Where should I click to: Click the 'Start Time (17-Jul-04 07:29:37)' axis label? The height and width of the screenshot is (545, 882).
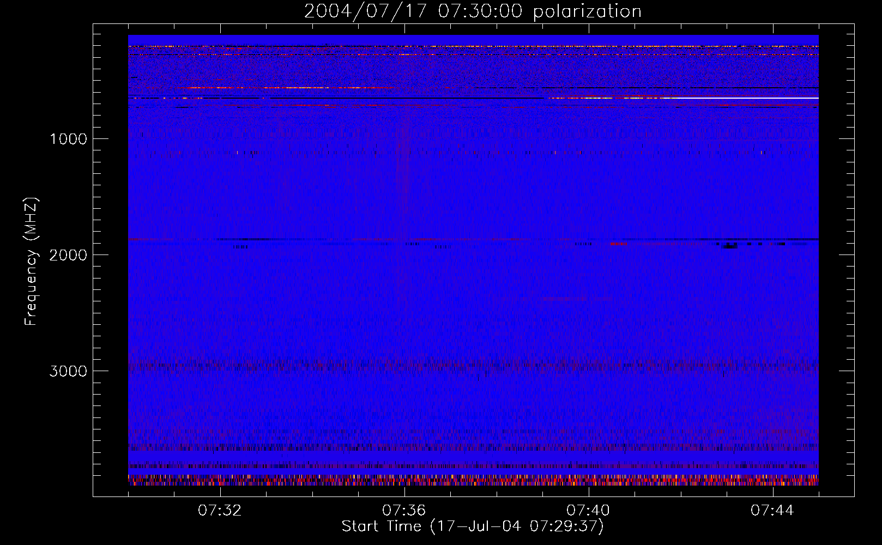[x=473, y=526]
